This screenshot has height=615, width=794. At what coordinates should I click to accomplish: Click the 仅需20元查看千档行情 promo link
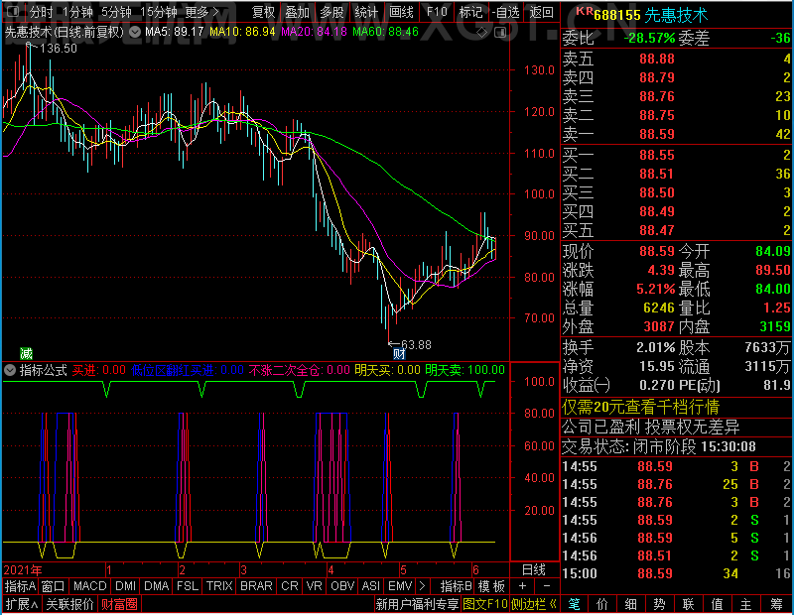(x=640, y=407)
